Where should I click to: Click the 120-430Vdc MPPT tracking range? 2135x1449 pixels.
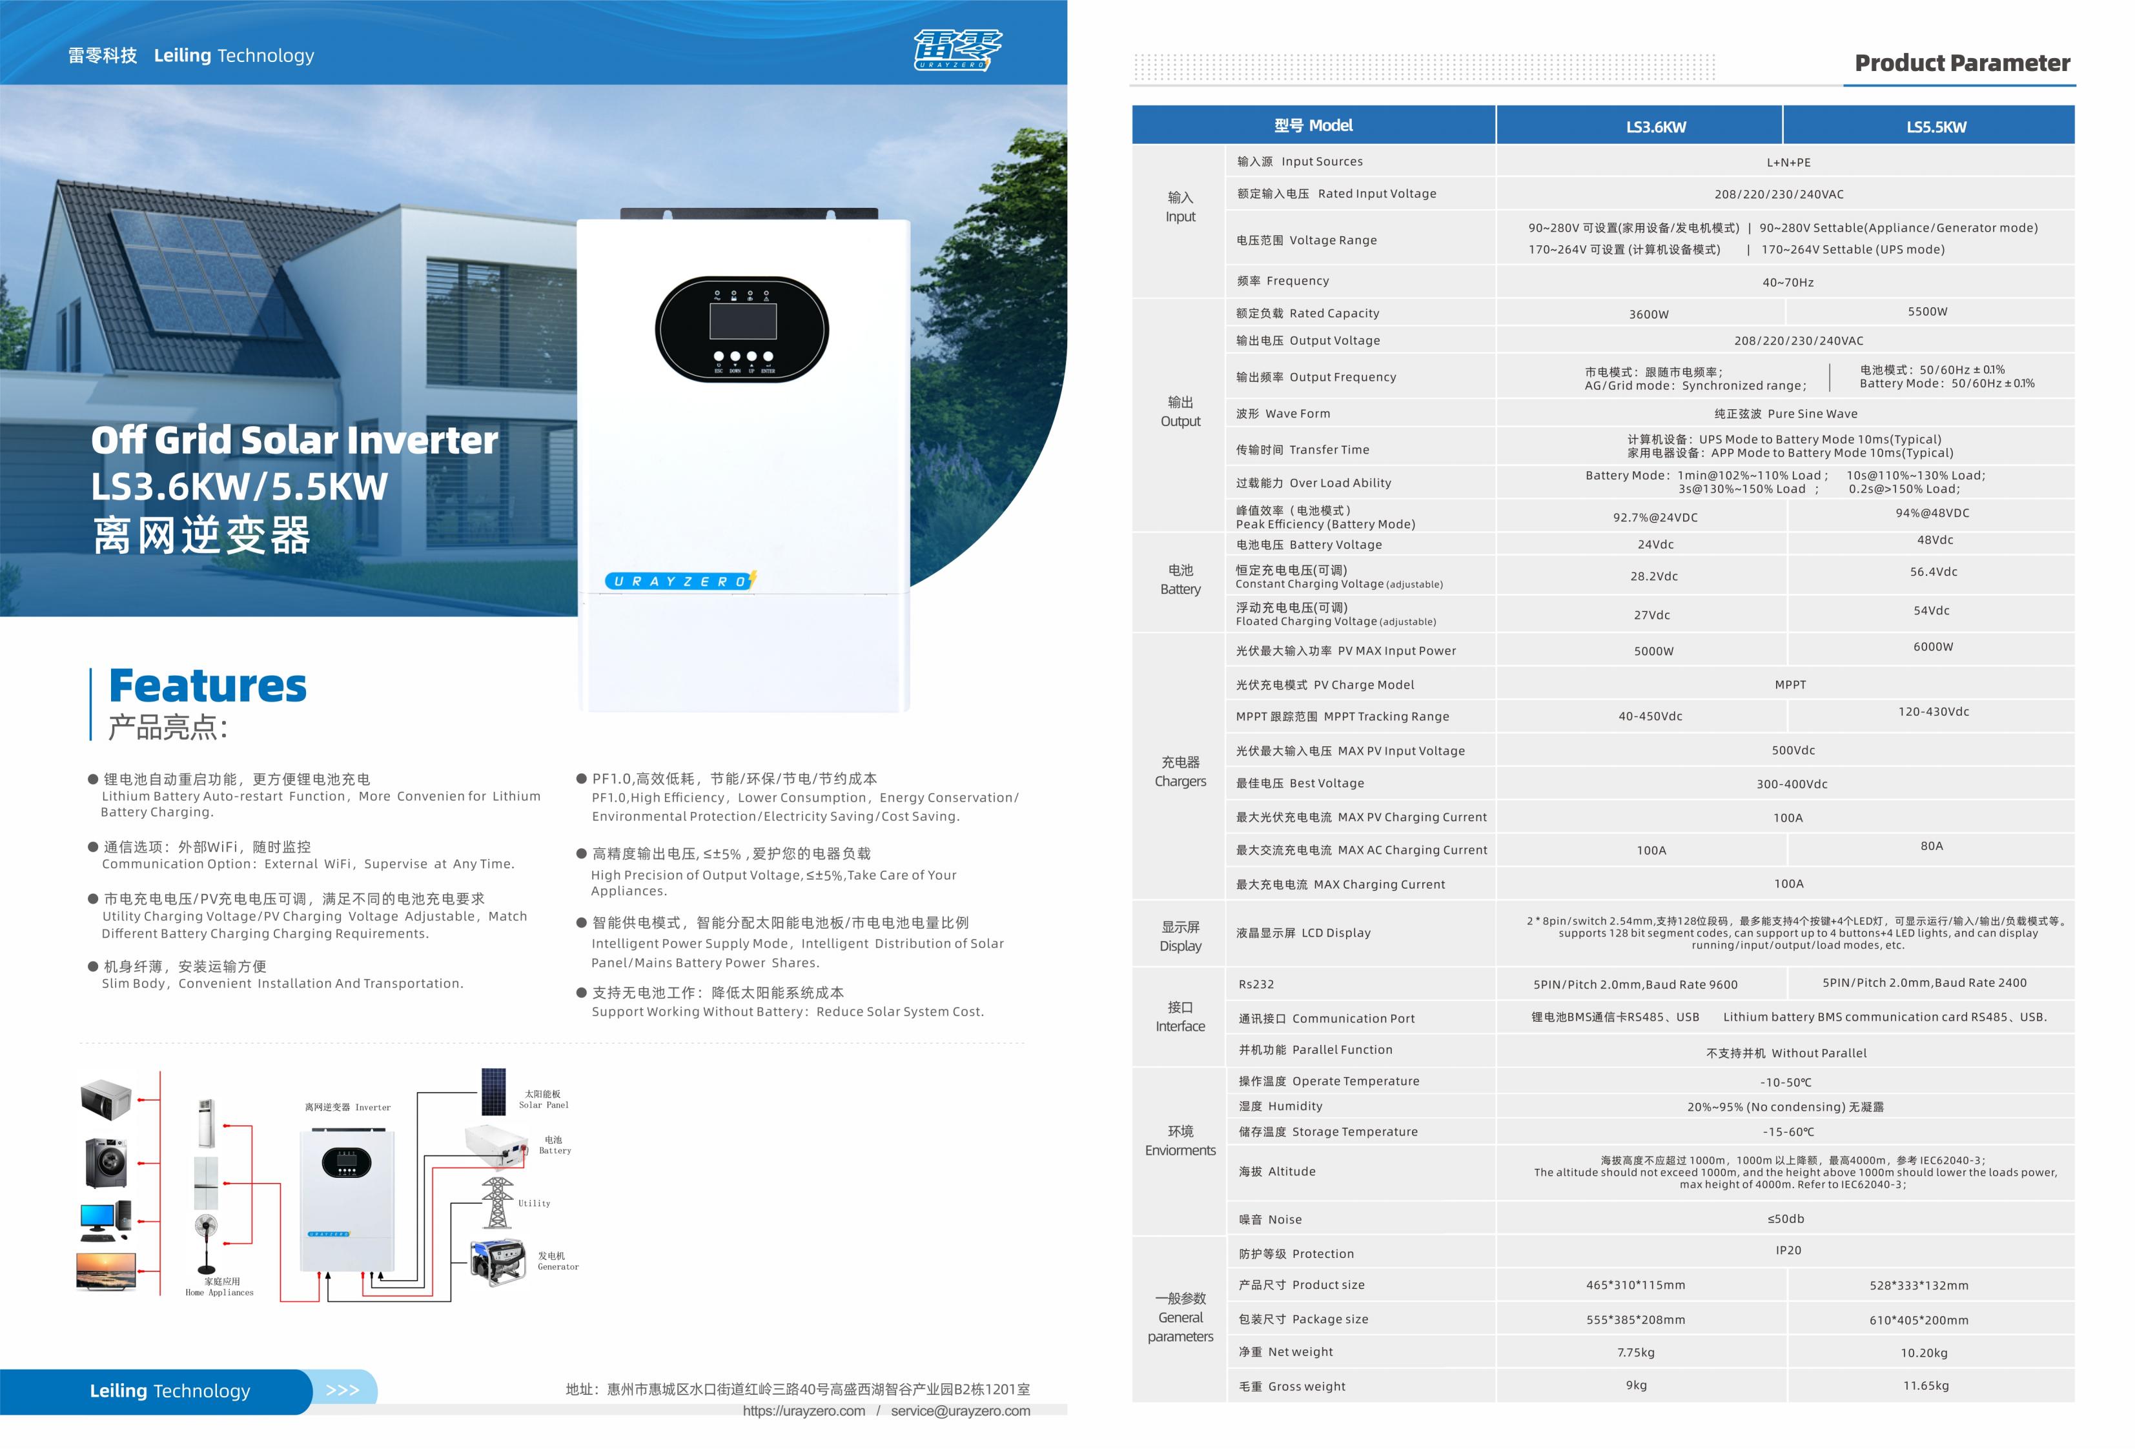(1933, 712)
